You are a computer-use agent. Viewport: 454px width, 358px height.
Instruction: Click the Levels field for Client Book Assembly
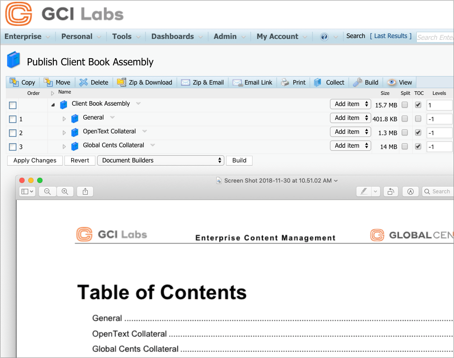coord(439,105)
